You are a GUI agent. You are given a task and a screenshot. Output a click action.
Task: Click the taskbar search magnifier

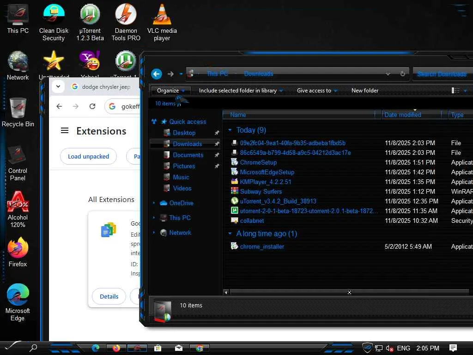click(33, 348)
